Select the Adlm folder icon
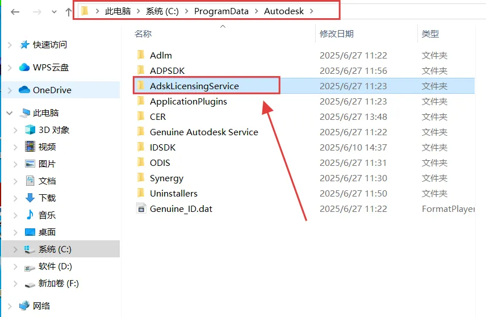 (x=141, y=55)
